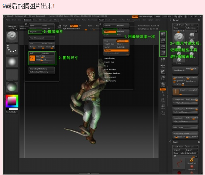Toggle the Zsub button
Screen dimensions: 205x175
(97, 26)
